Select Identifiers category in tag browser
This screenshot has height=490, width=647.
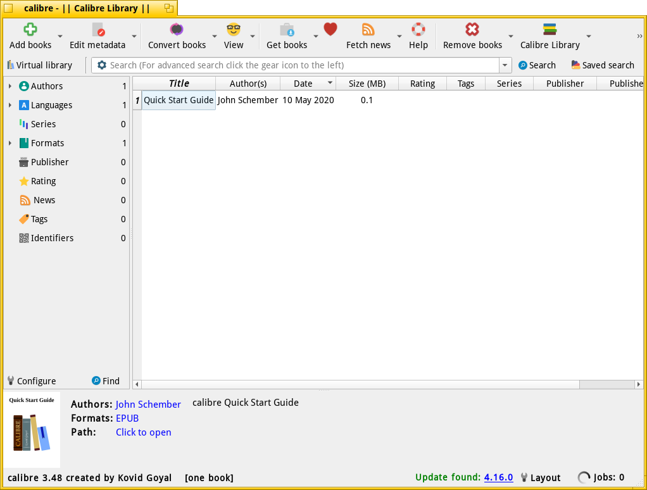pyautogui.click(x=52, y=237)
